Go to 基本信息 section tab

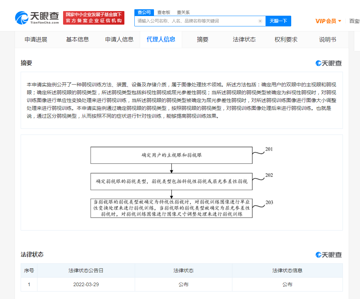point(77,40)
